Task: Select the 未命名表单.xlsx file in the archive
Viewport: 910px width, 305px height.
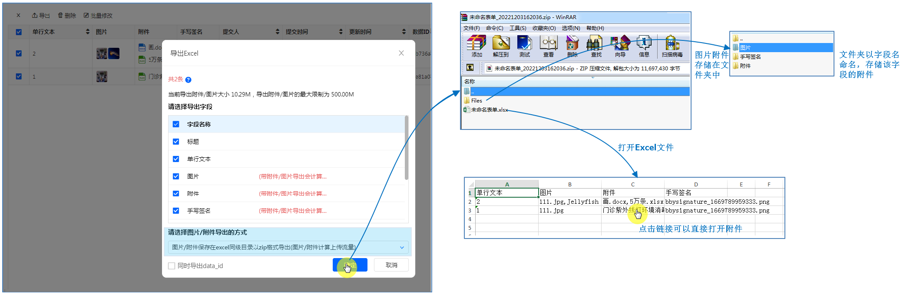Action: [x=489, y=110]
